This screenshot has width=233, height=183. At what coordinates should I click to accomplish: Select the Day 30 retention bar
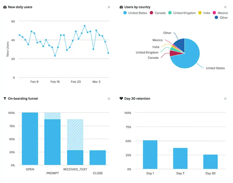[210, 162]
